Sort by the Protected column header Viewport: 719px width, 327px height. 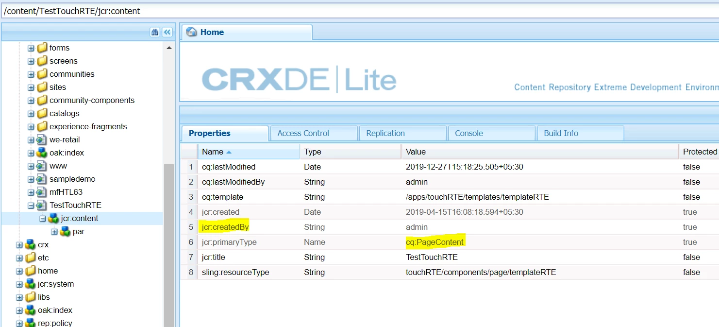(x=699, y=152)
